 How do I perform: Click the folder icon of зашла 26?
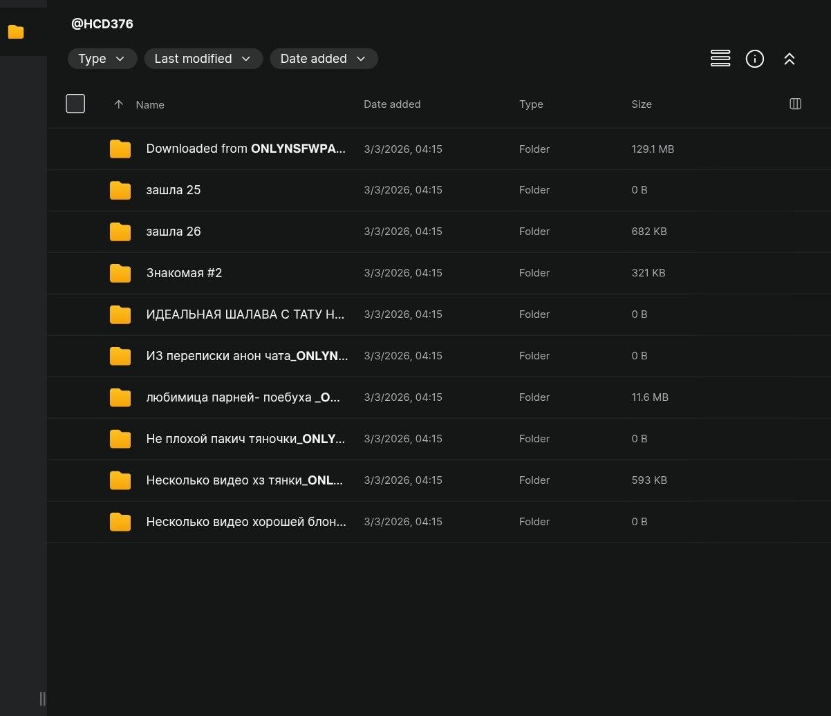[120, 232]
